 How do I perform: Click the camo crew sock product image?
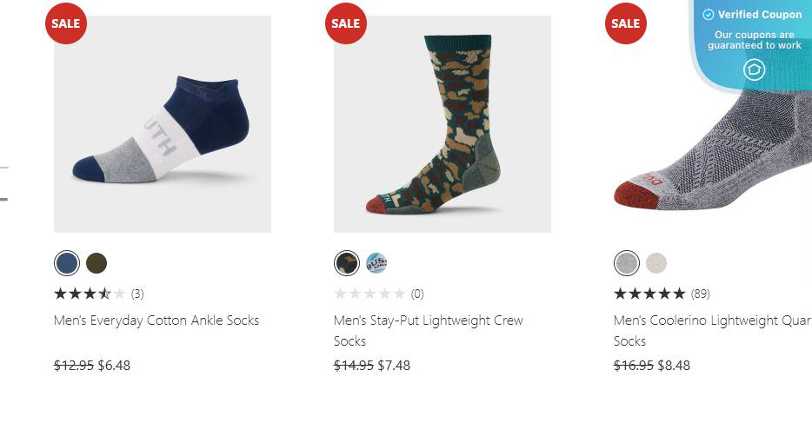pos(443,124)
